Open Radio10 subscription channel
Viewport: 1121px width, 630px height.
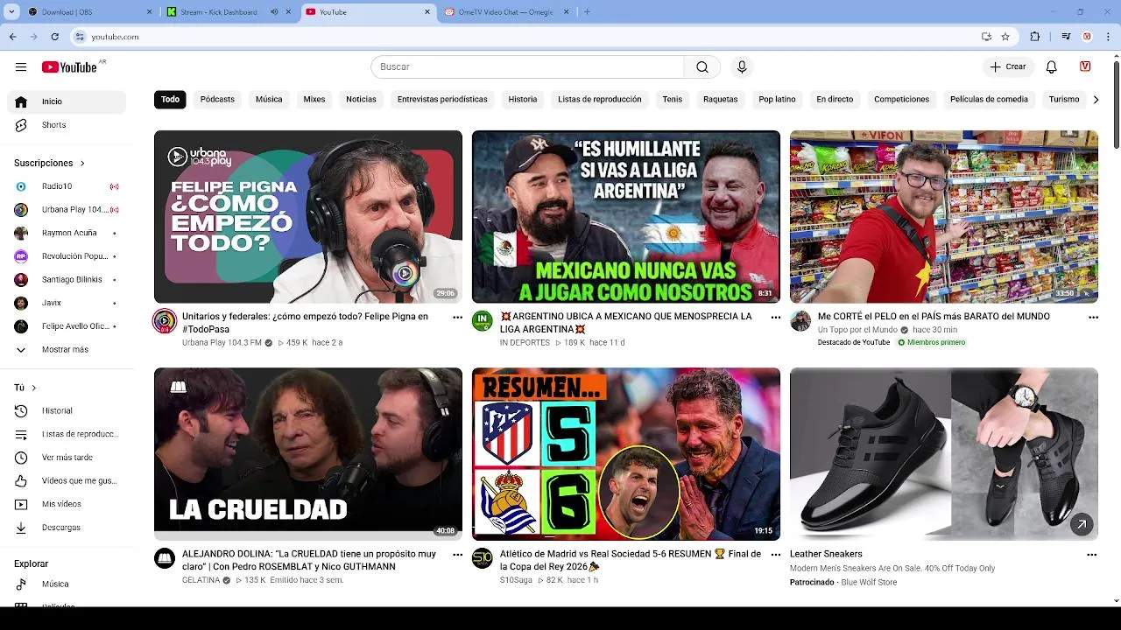pos(67,186)
